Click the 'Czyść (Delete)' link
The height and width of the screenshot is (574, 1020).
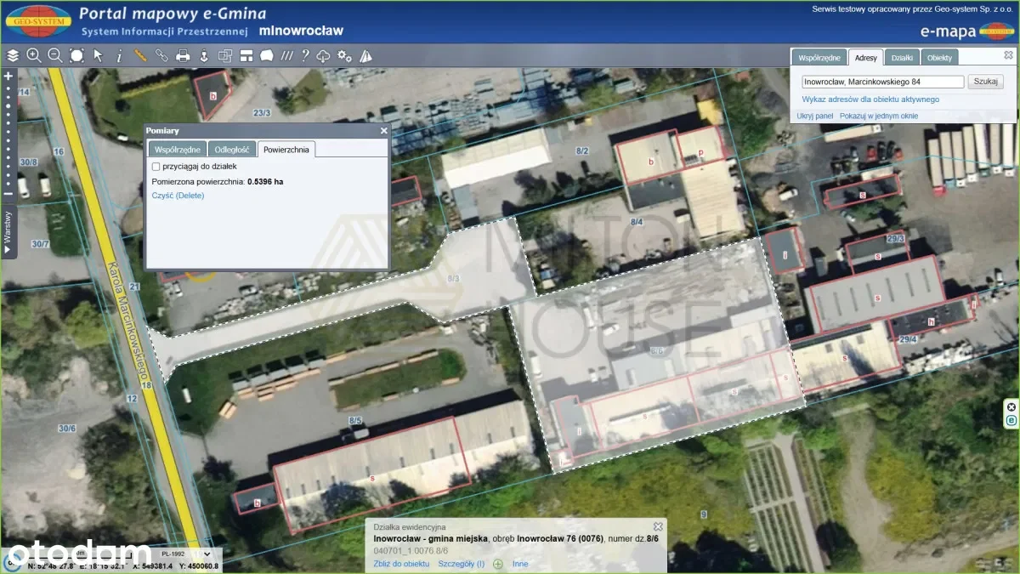pos(178,196)
